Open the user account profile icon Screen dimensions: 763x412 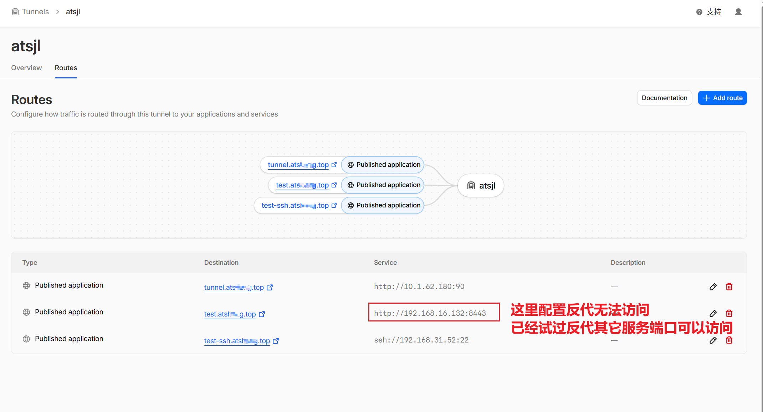click(x=738, y=12)
